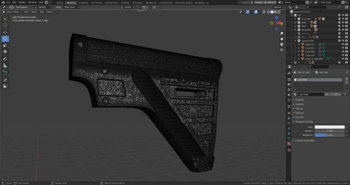Click the zoom view magnifier gizmo
This screenshot has width=350, height=185.
[282, 33]
